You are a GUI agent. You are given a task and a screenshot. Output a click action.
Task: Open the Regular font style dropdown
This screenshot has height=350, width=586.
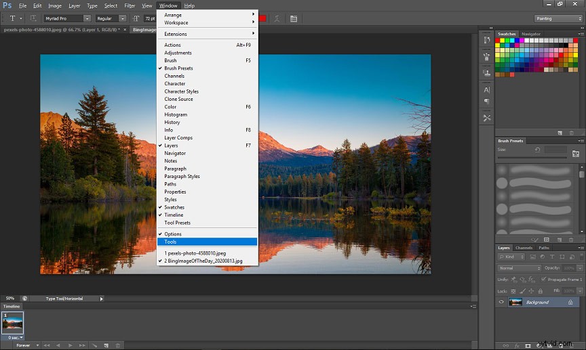coord(122,18)
